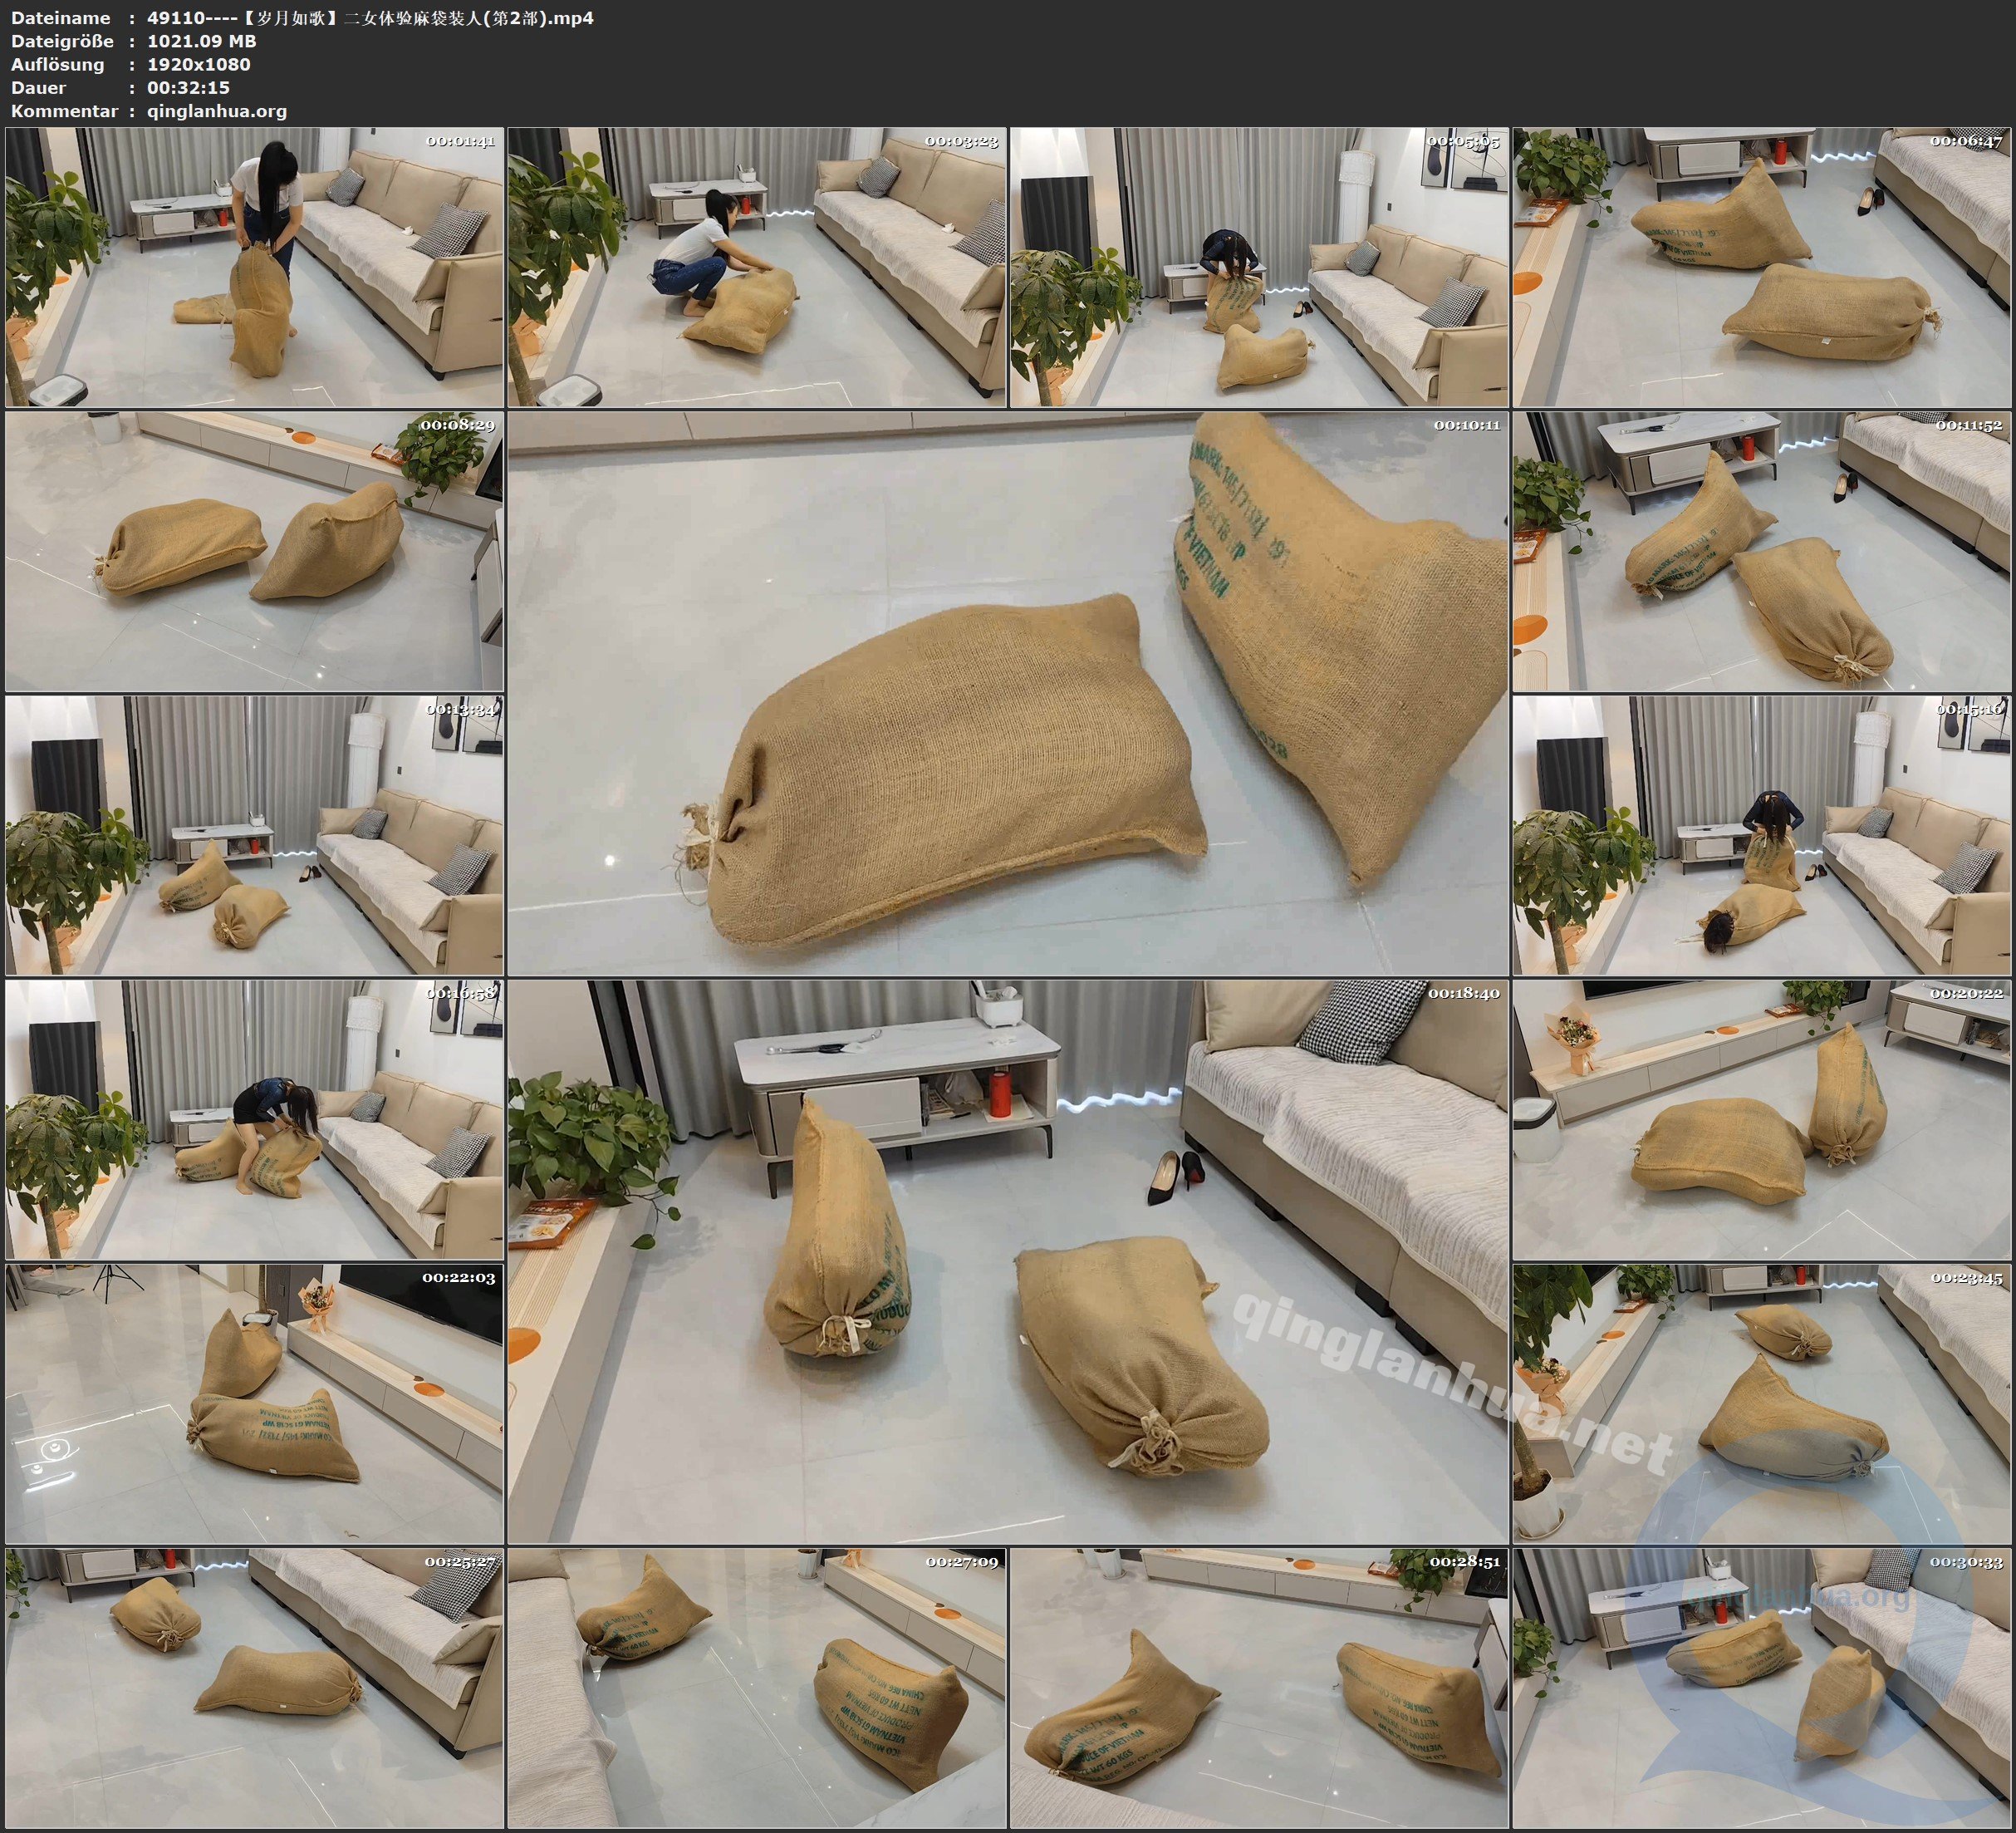This screenshot has width=2016, height=1833.
Task: Open the thumbnail timestamped 00:01:41
Action: click(x=254, y=266)
